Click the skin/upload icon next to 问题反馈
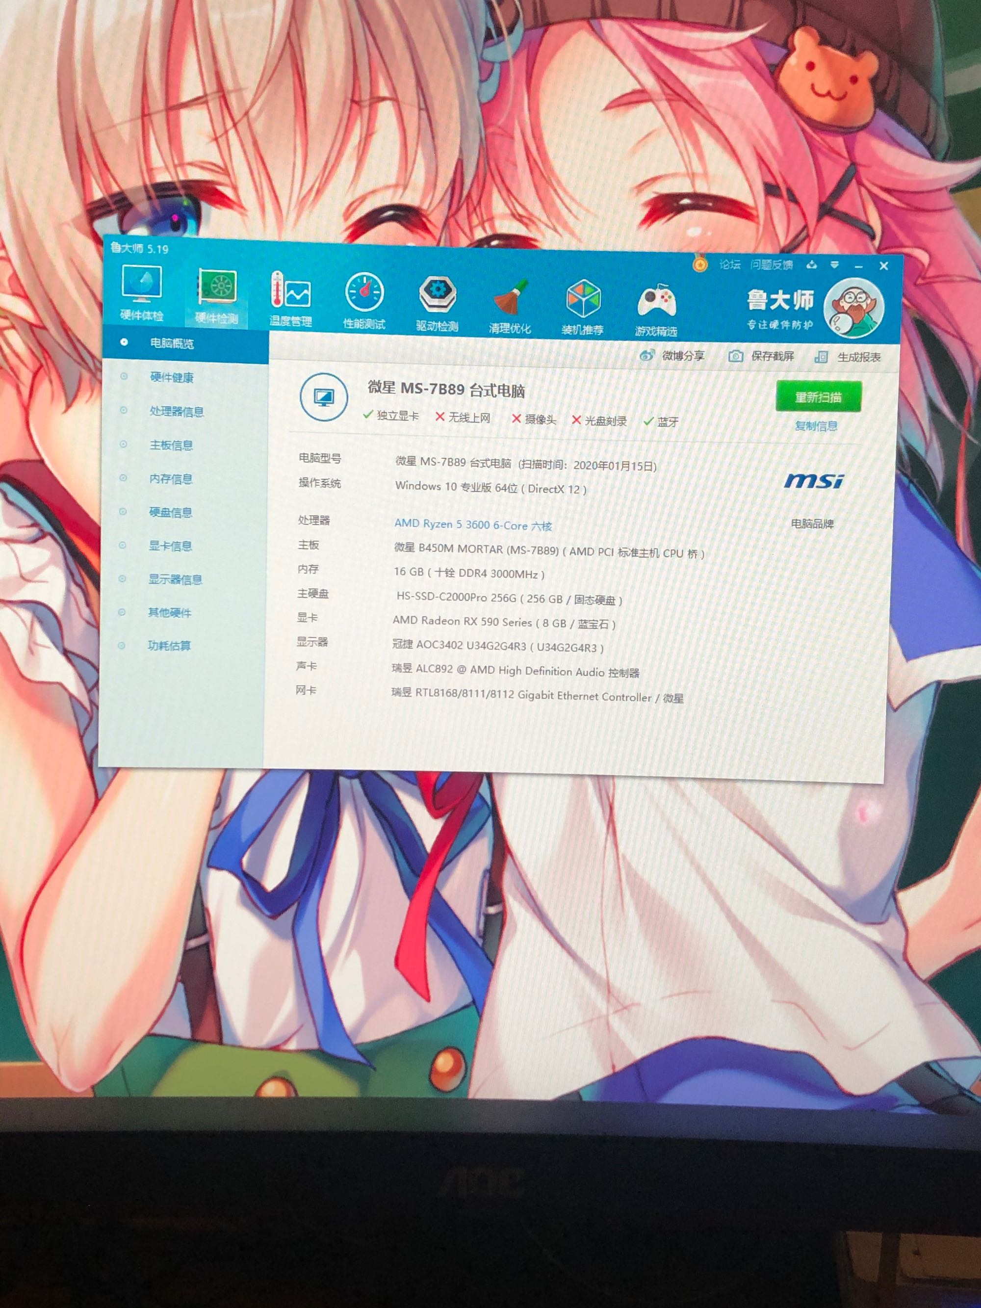Image resolution: width=981 pixels, height=1308 pixels. (x=812, y=265)
